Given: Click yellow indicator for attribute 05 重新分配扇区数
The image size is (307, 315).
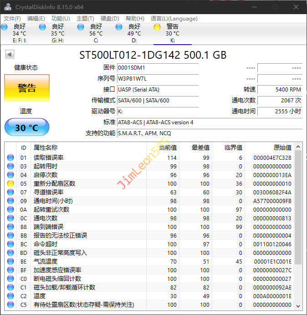Looking at the screenshot, I should pos(10,183).
